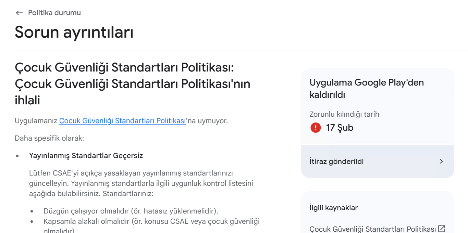
Task: Open the Çocuk Güvenliği policy under İlgili kaynaklar
Action: click(372, 229)
